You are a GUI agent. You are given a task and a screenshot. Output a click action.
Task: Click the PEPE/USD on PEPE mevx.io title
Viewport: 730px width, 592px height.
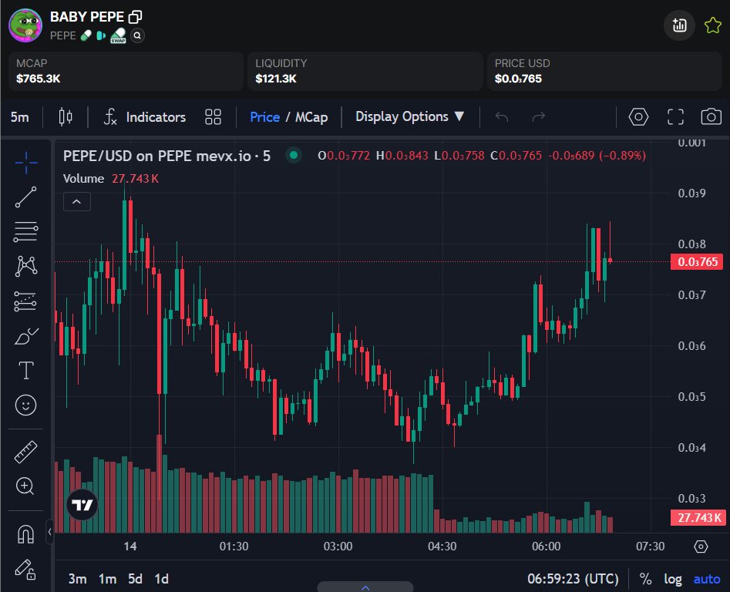[x=167, y=156]
